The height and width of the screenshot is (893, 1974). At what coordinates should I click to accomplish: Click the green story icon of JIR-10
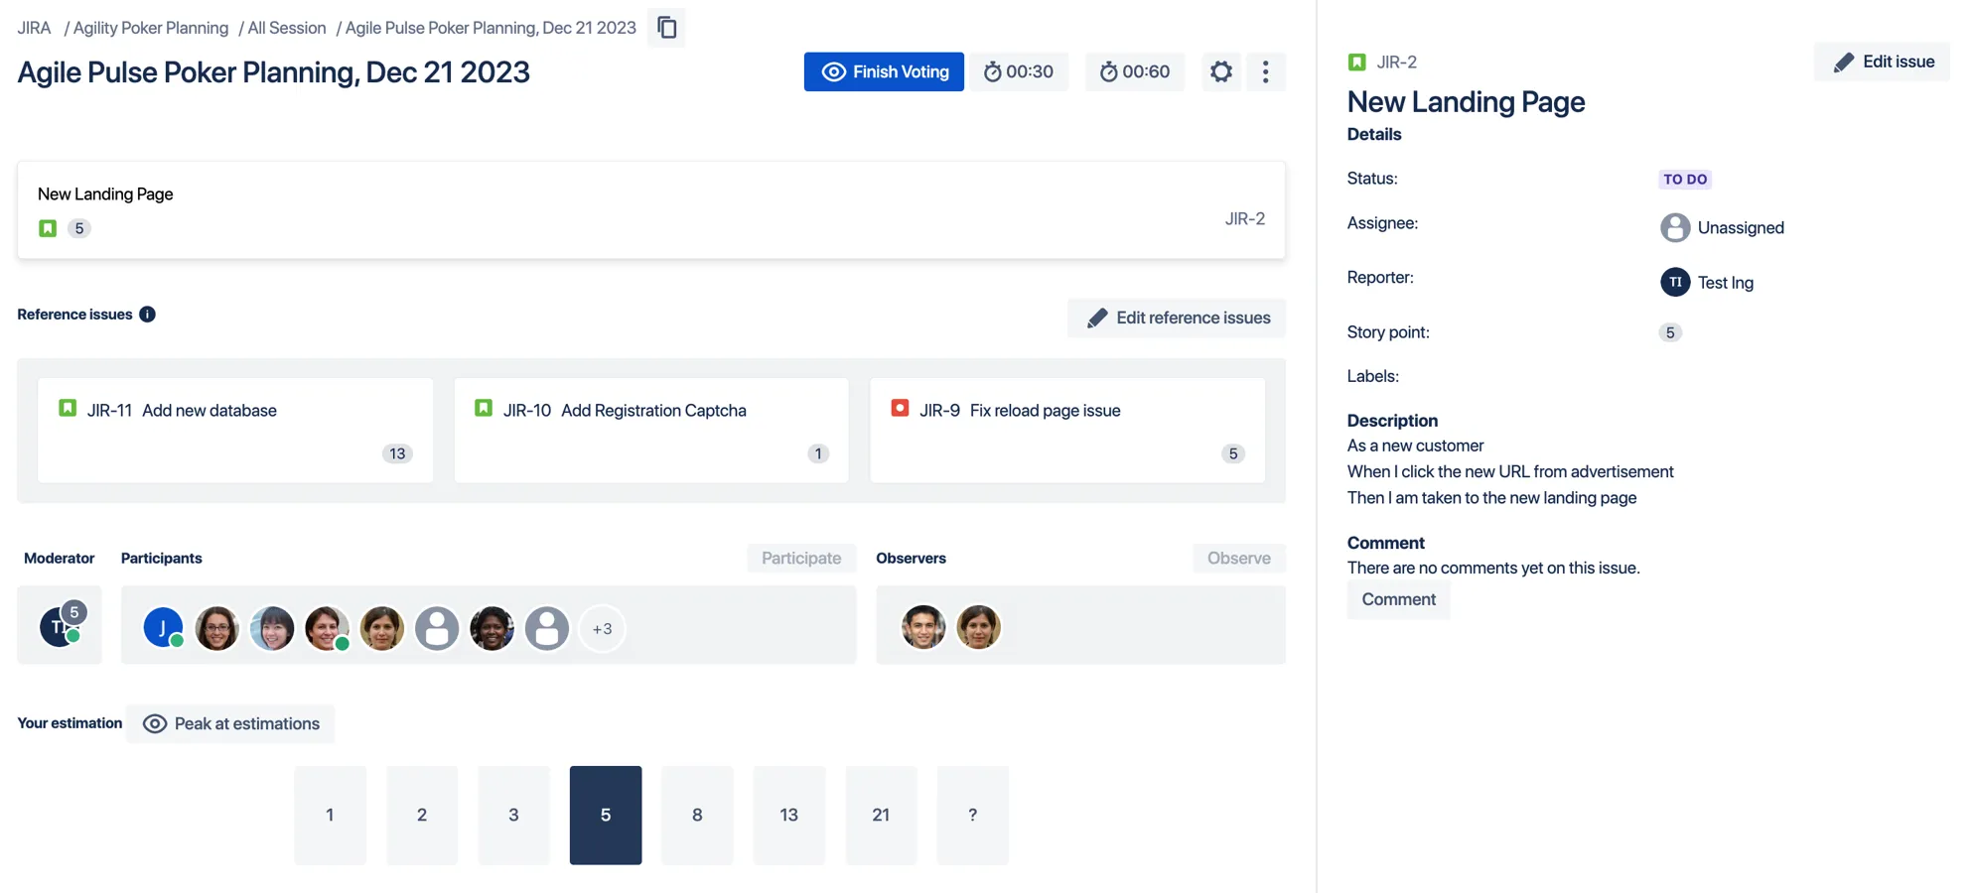(484, 408)
